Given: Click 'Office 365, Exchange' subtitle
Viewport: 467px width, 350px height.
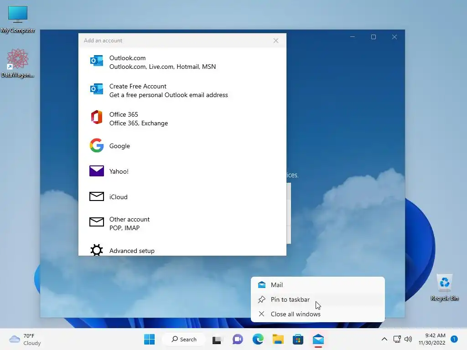Looking at the screenshot, I should (139, 123).
